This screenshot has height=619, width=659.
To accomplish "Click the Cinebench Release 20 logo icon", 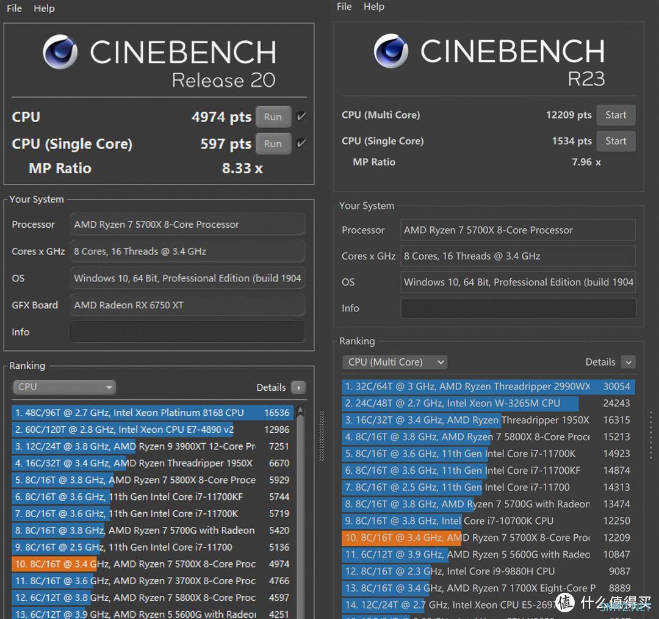I will pyautogui.click(x=60, y=52).
